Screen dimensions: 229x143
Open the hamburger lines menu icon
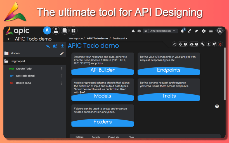[211, 31]
